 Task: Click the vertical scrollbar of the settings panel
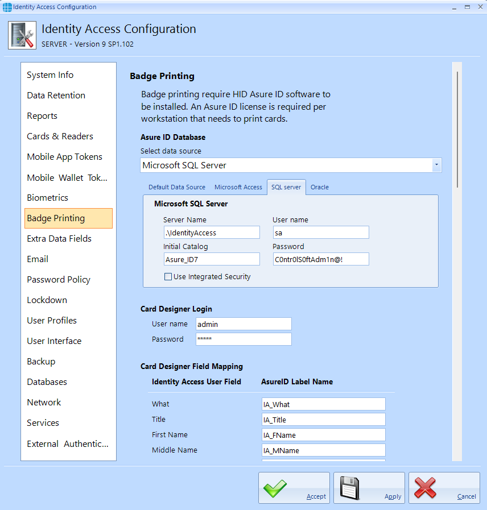[457, 130]
